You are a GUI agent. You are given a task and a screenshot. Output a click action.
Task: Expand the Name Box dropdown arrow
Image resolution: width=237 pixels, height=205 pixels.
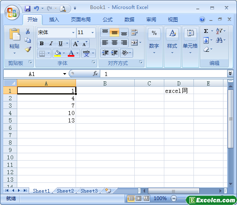(x=64, y=74)
